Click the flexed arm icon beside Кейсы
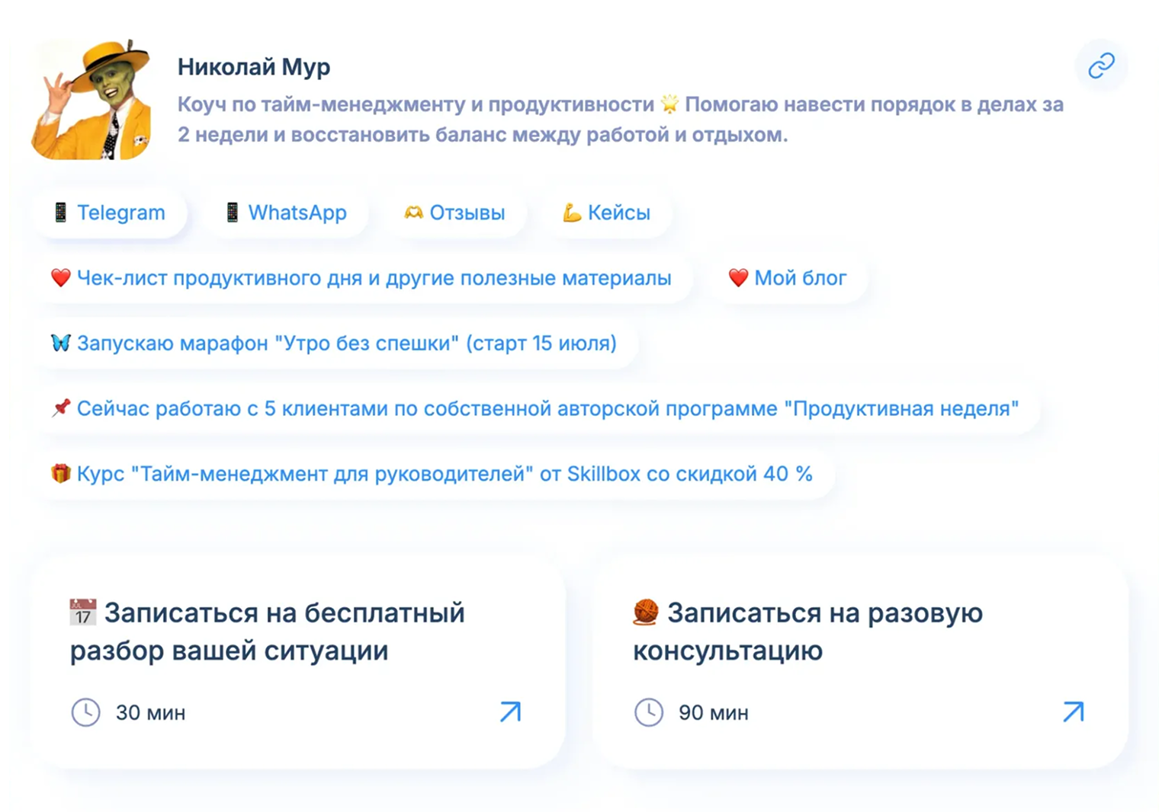 coord(572,213)
